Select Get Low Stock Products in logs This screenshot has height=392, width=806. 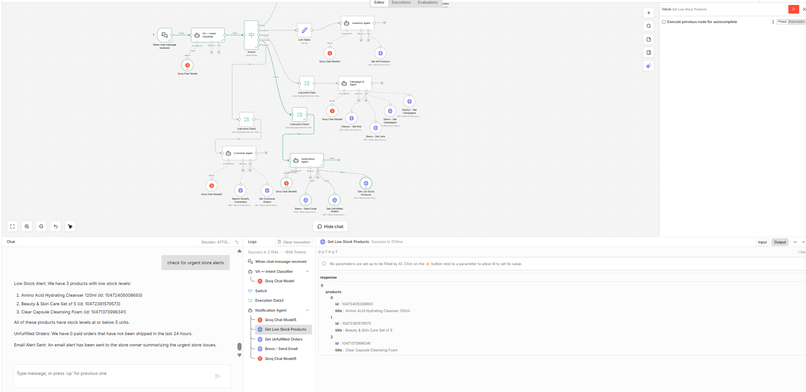coord(284,329)
